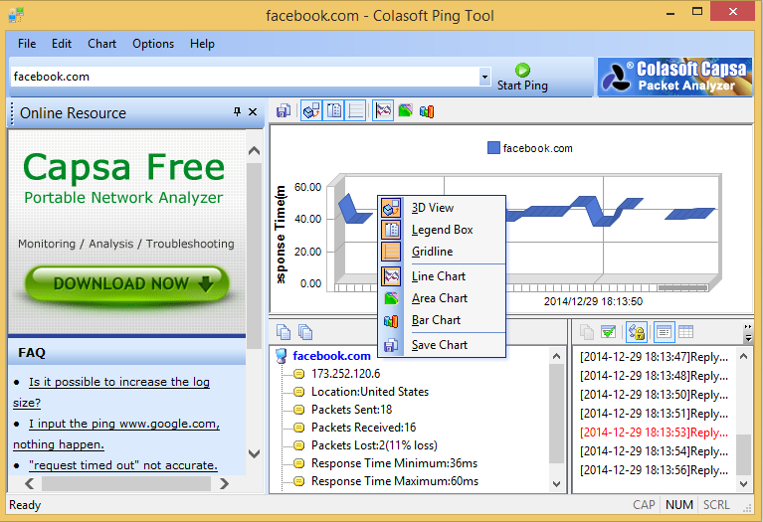The width and height of the screenshot is (763, 522).
Task: Click the facebook.com blue legend swatch in chart
Action: click(x=493, y=148)
